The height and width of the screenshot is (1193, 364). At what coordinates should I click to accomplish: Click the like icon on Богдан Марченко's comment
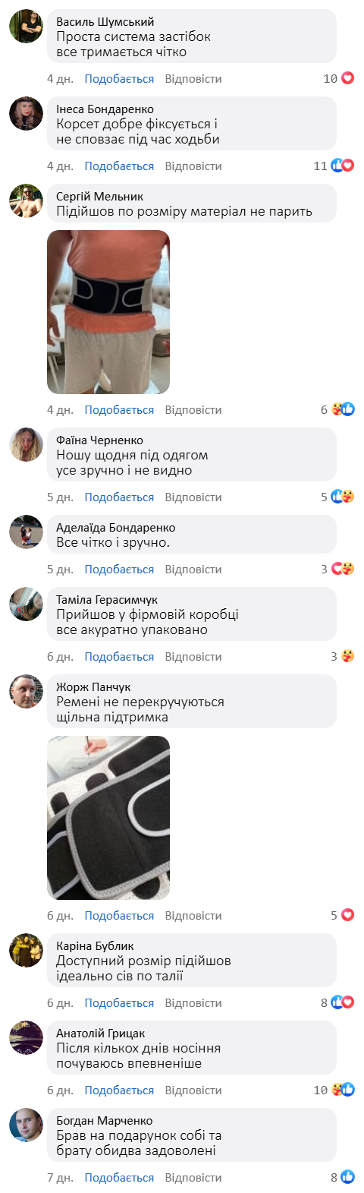348,1177
